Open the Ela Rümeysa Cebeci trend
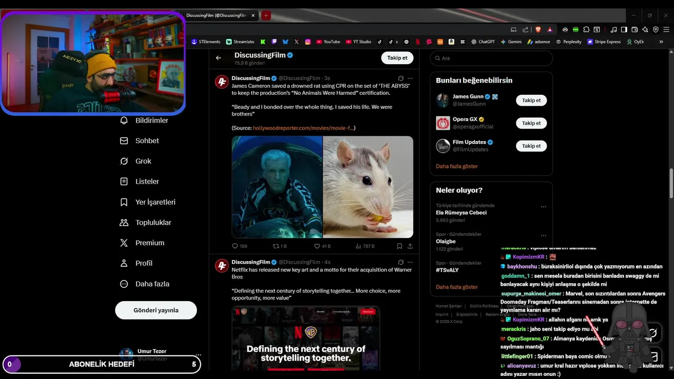 (x=461, y=213)
